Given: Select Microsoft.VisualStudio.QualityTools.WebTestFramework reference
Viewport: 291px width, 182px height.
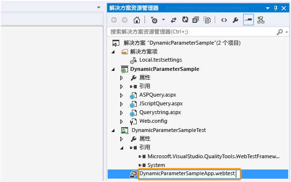Looking at the screenshot, I should [x=213, y=157].
